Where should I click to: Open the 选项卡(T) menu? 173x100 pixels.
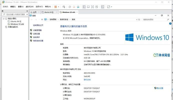(39, 7)
